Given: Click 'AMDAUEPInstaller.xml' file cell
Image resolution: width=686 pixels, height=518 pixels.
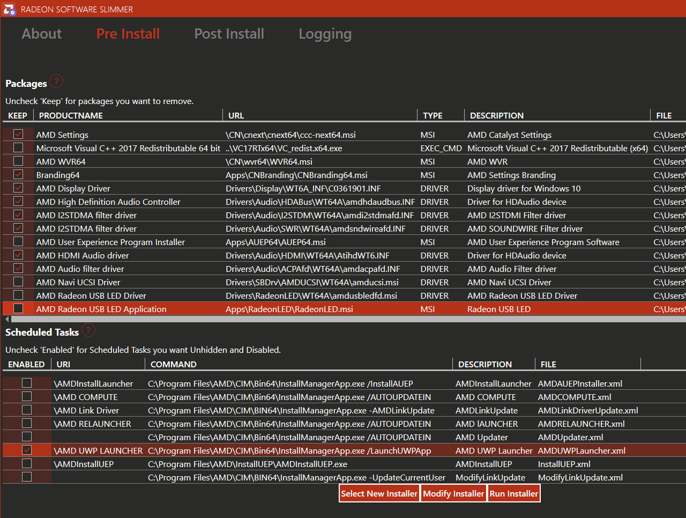Looking at the screenshot, I should pyautogui.click(x=580, y=383).
